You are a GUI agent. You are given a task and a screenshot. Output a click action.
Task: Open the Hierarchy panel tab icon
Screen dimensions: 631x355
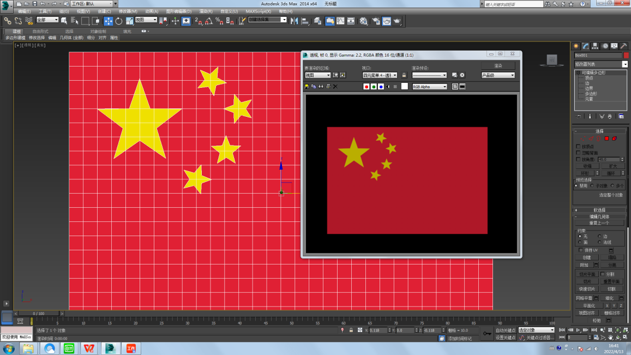(x=595, y=46)
